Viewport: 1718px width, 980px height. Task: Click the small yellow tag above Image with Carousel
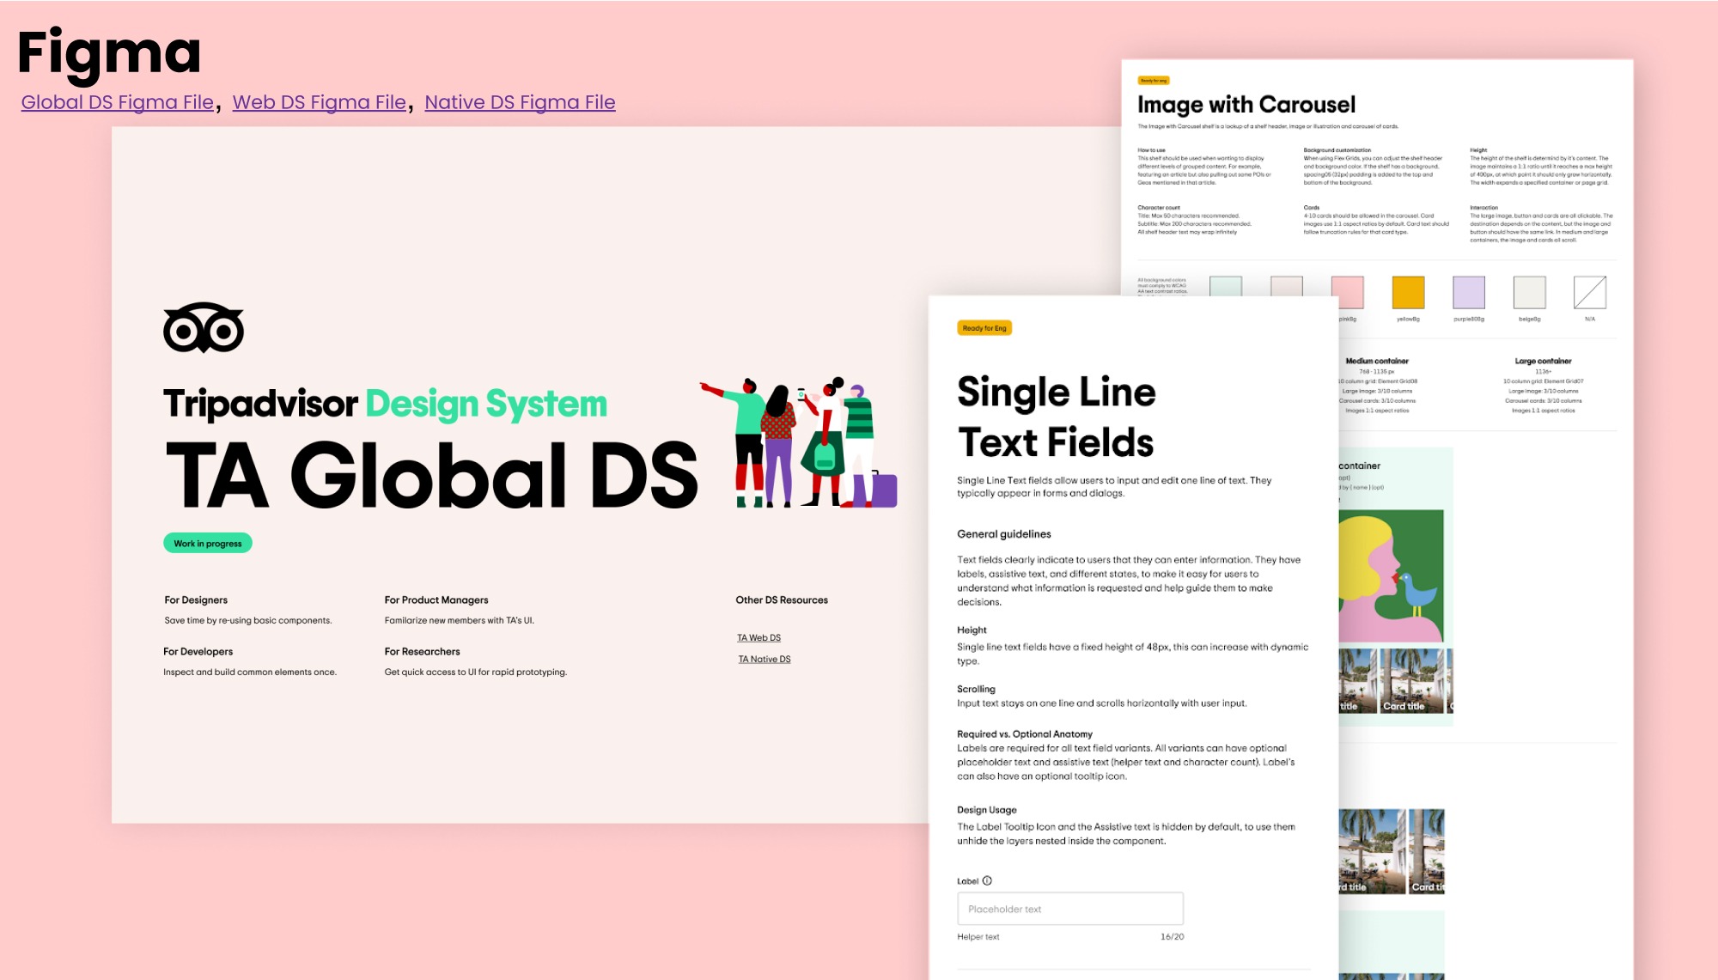click(x=1153, y=81)
